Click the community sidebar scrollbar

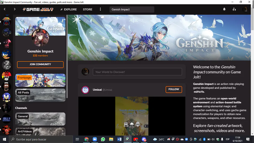tap(67, 57)
